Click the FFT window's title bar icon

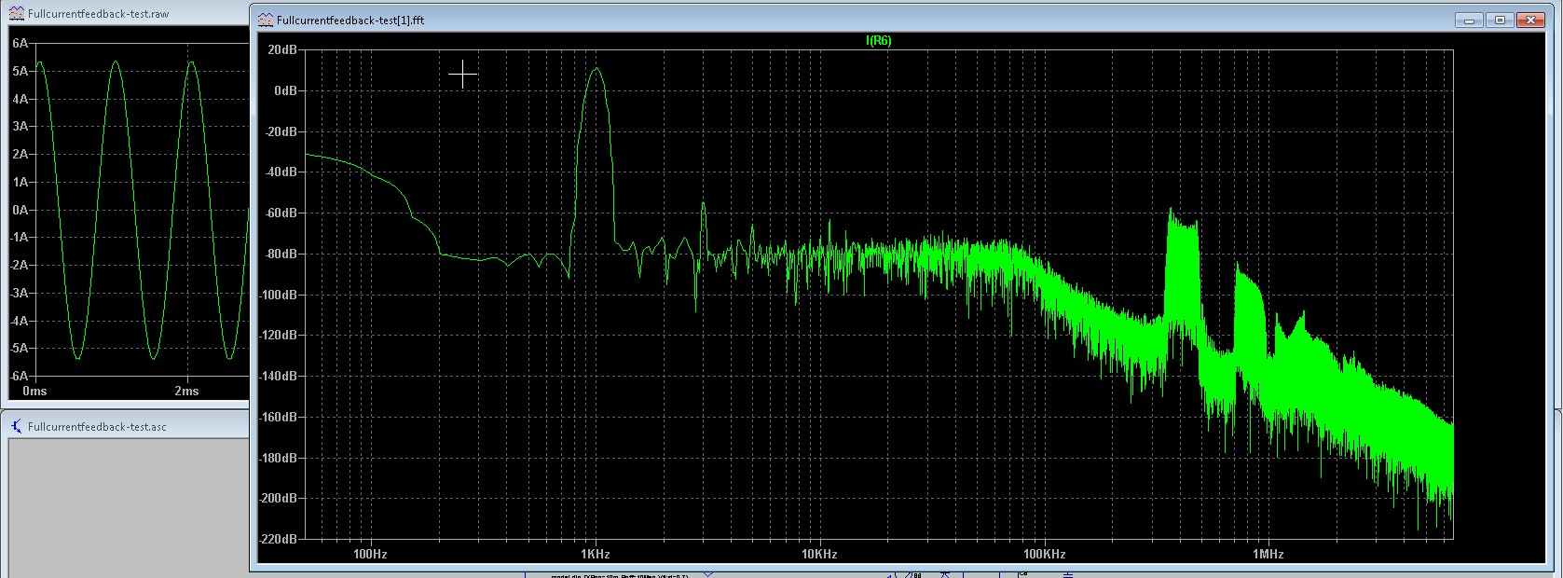click(x=266, y=20)
